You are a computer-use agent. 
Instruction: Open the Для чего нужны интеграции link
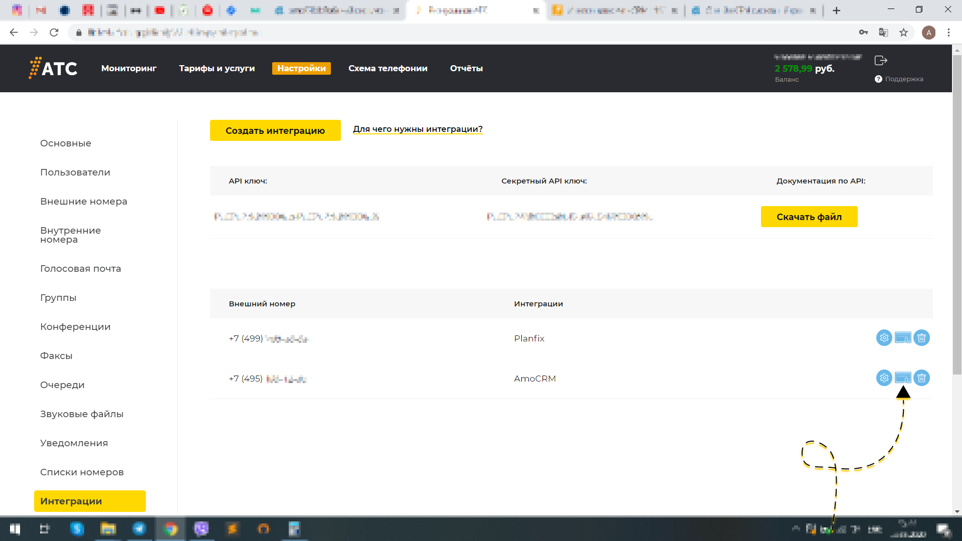click(418, 129)
